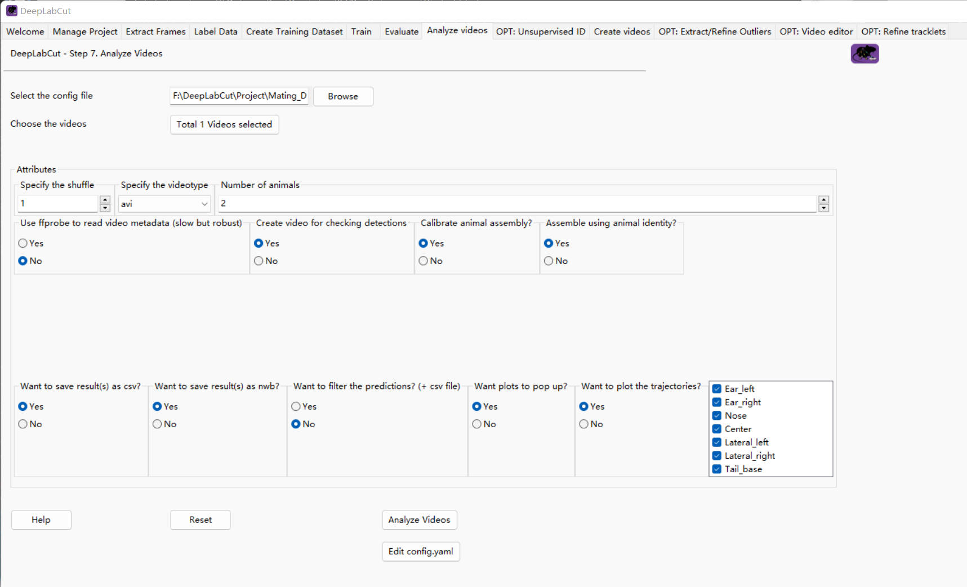Select No to save results as nwb

(157, 424)
